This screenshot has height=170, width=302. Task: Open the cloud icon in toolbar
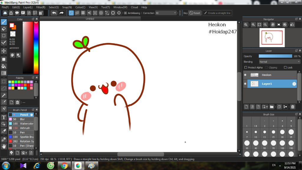coord(5,13)
